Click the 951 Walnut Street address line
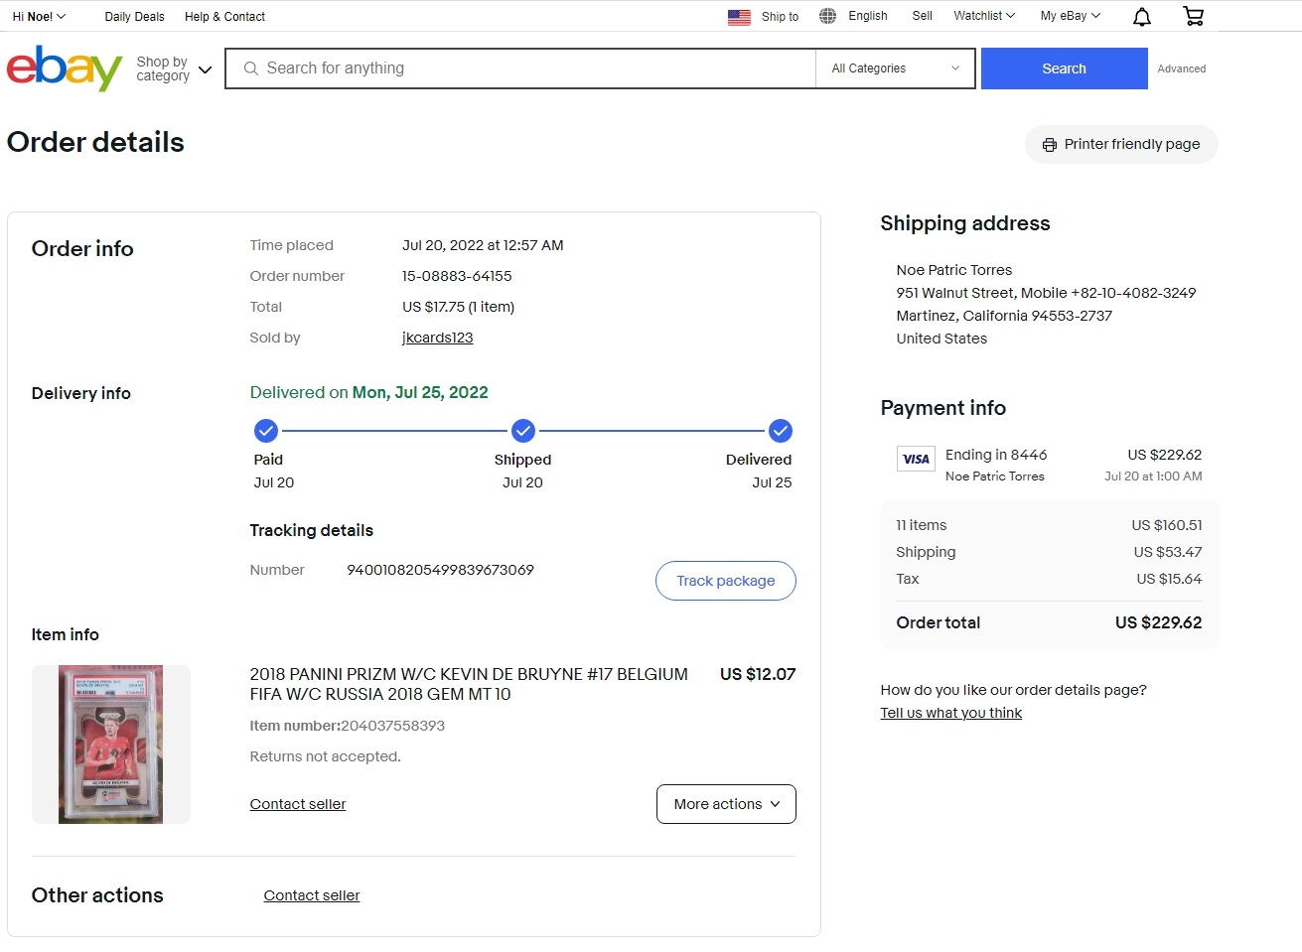The image size is (1302, 952). pyautogui.click(x=1046, y=293)
